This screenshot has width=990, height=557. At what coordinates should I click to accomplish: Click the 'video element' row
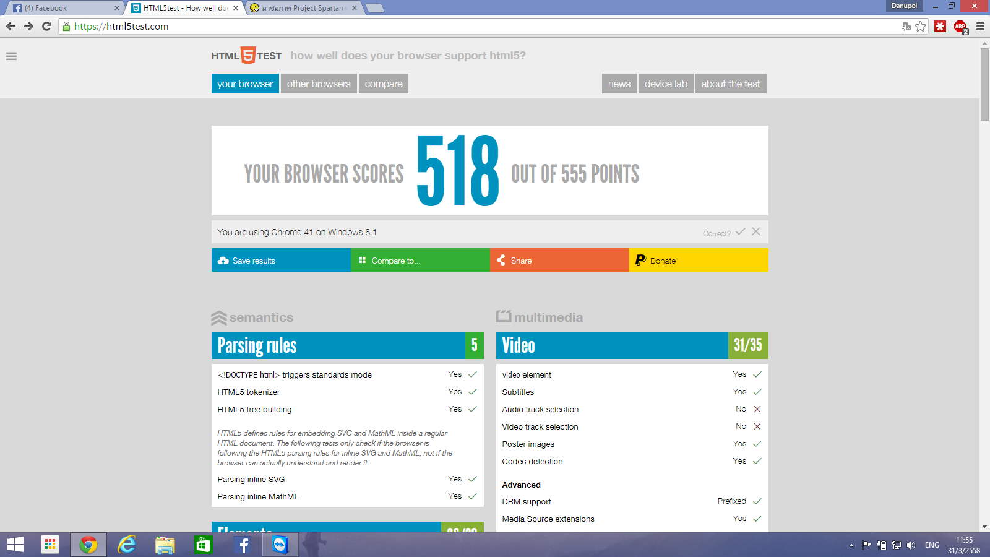click(632, 374)
